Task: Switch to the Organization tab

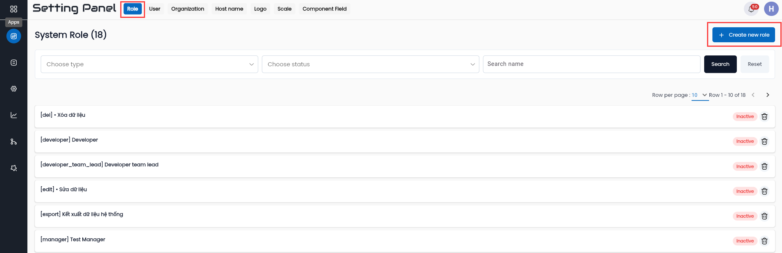Action: tap(187, 9)
